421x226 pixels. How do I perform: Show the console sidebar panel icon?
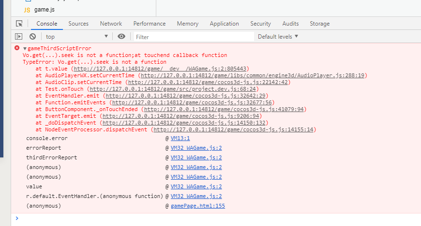point(19,36)
